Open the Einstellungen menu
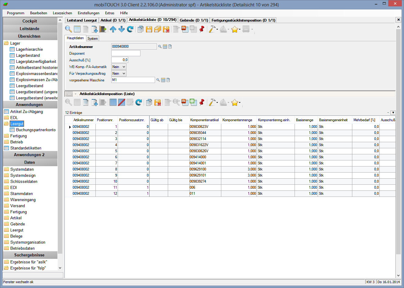Viewport: 404px width, 288px height. point(88,13)
